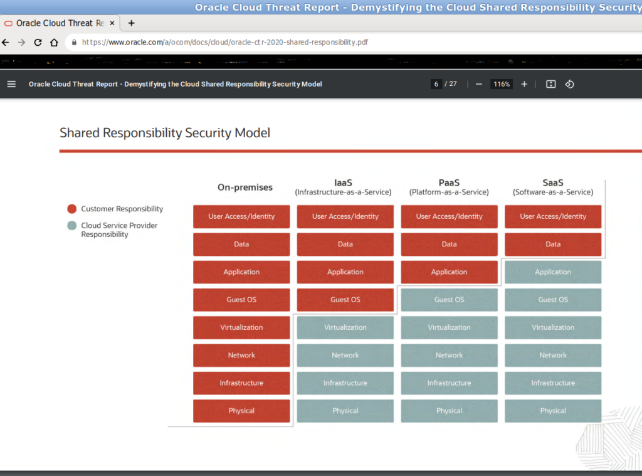Click "(Platform-as-a-Service)" subtitle text

(x=449, y=192)
